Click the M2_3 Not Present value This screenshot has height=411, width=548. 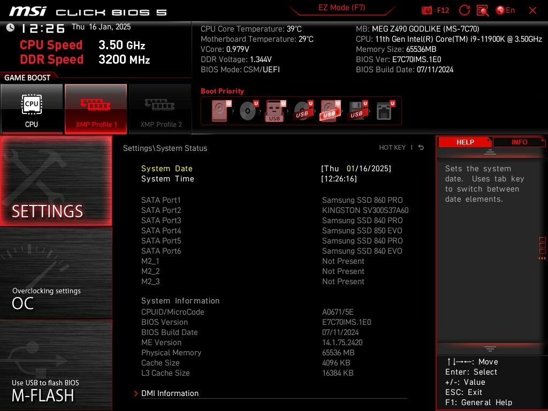[x=343, y=281]
